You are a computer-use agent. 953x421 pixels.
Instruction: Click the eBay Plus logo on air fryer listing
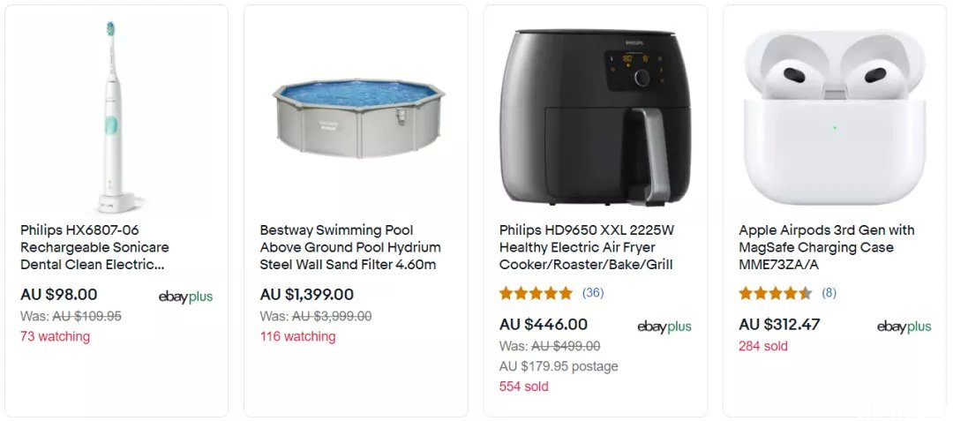(x=664, y=327)
